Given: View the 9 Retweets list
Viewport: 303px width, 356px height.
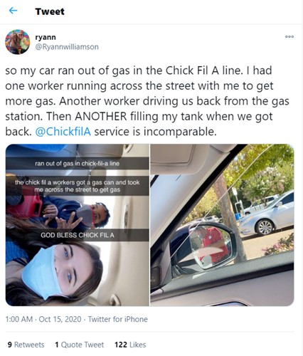Looking at the screenshot, I should [x=26, y=345].
